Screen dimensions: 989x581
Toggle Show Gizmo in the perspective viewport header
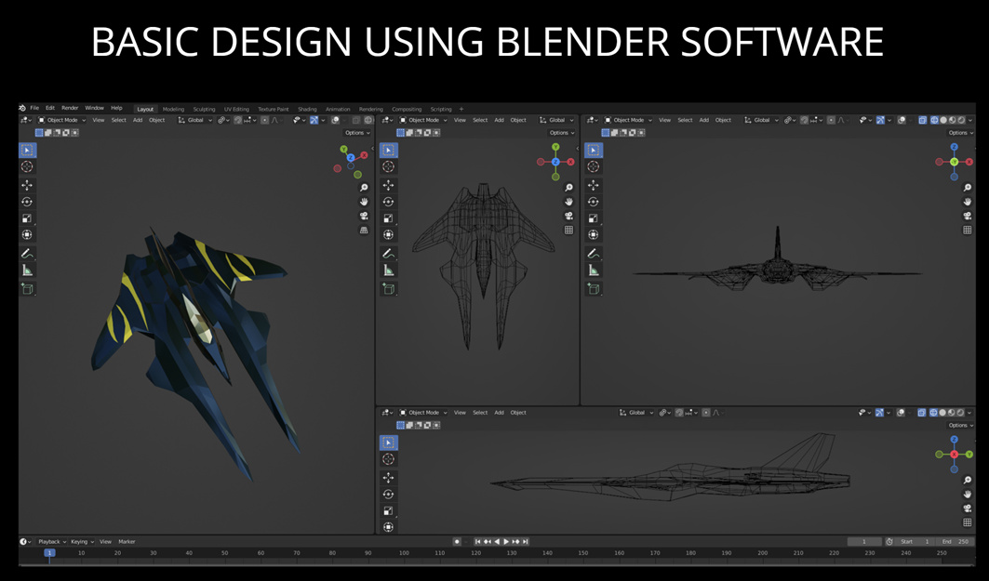click(x=314, y=120)
